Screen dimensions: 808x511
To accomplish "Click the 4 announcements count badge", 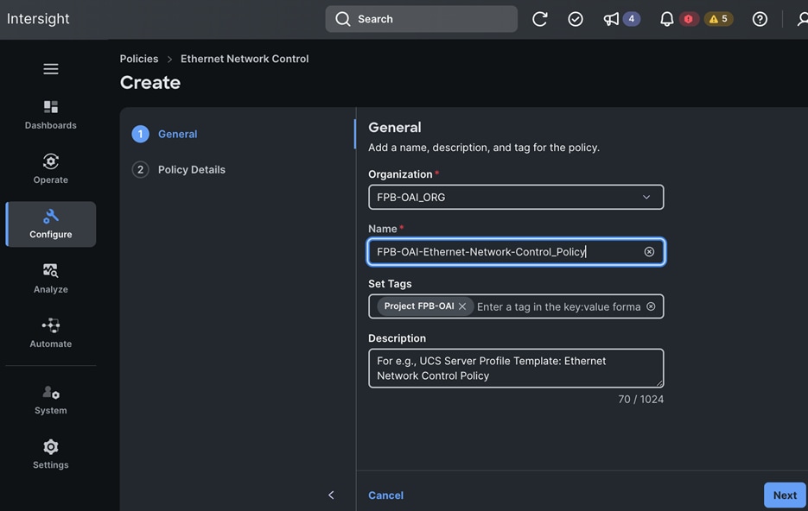I will pyautogui.click(x=631, y=19).
